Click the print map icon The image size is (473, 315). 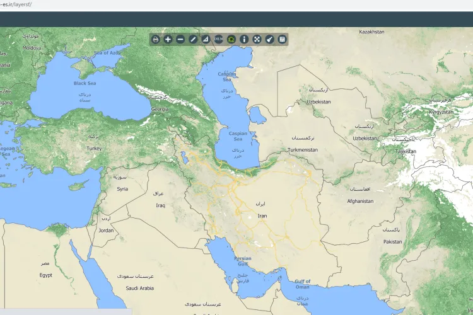click(x=156, y=39)
